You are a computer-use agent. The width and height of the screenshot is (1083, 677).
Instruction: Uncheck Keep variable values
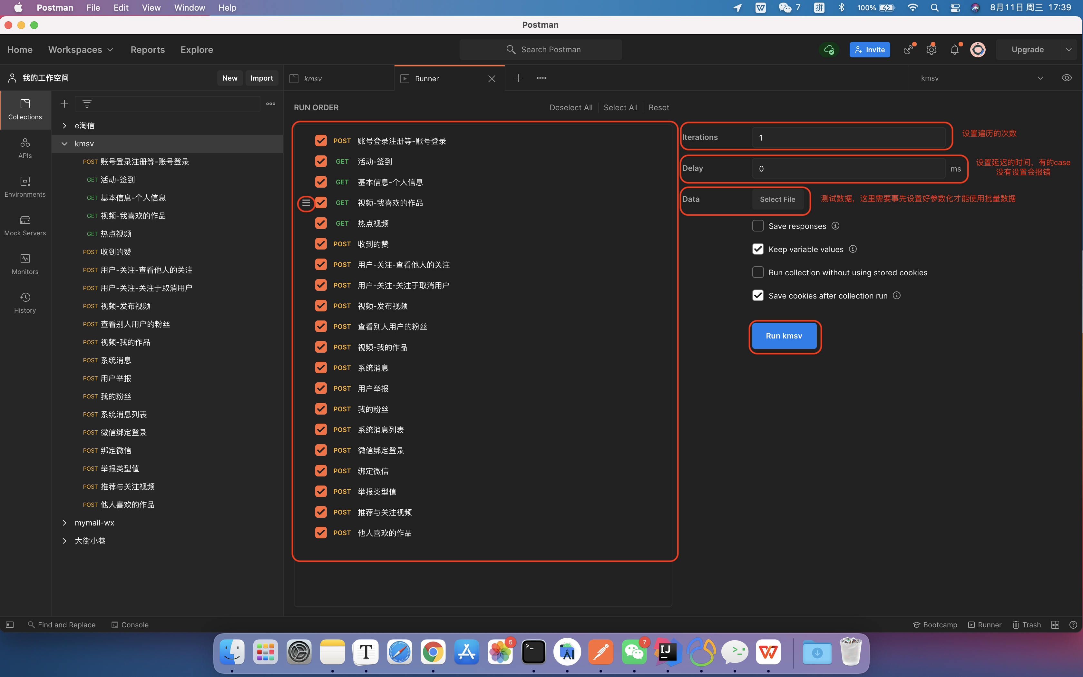tap(758, 249)
